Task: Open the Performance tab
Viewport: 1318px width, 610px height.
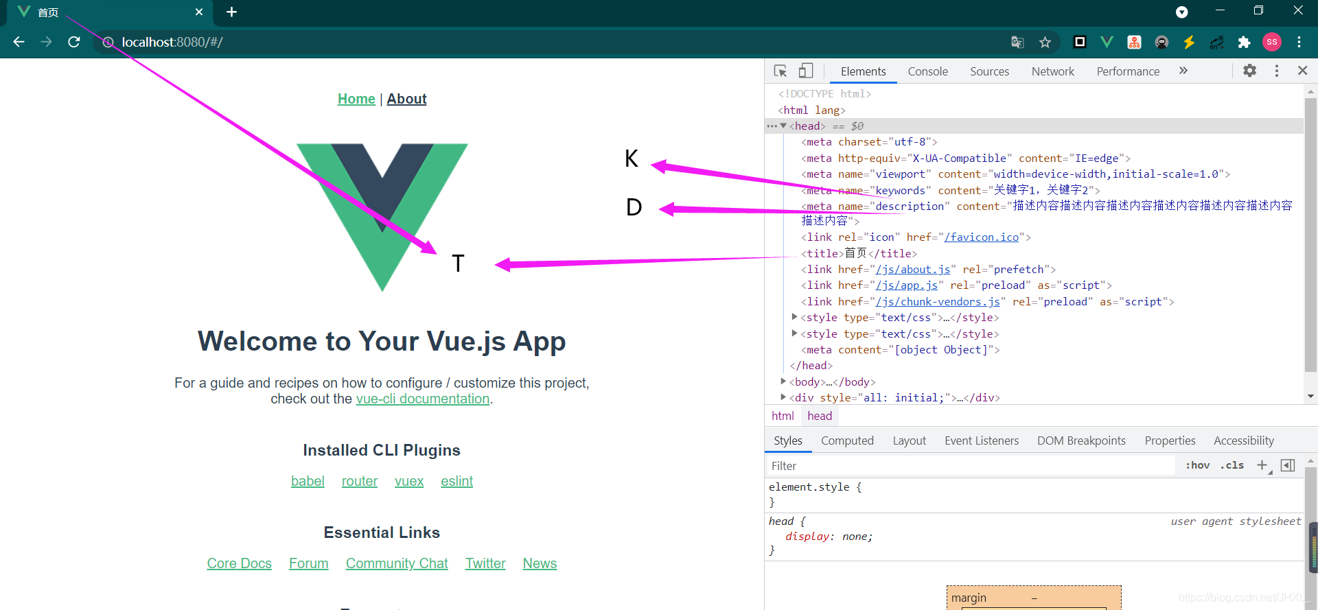Action: [1128, 71]
